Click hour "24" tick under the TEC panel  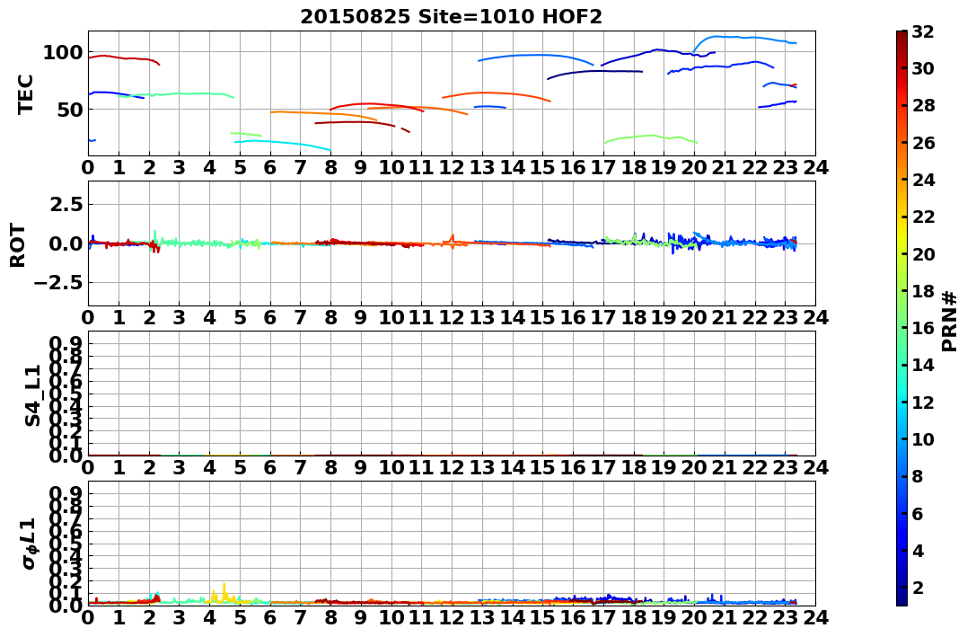coord(815,168)
